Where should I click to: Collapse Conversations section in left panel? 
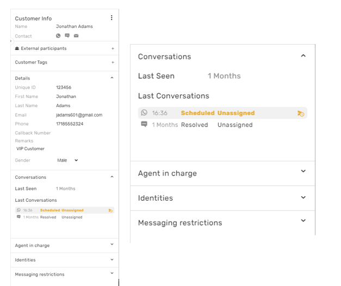point(112,177)
